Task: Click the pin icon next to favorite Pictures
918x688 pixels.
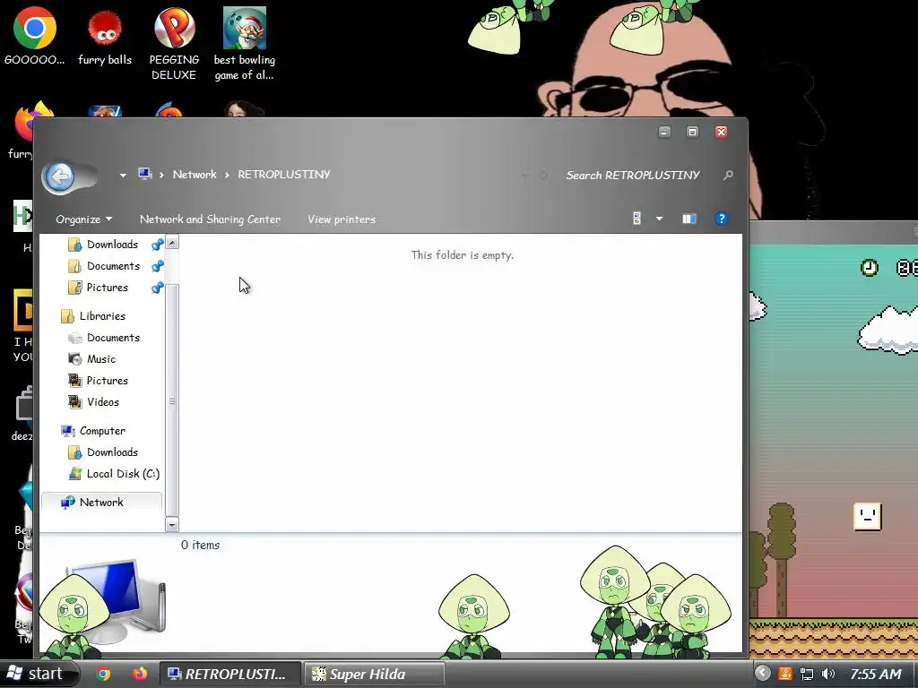Action: click(x=157, y=288)
